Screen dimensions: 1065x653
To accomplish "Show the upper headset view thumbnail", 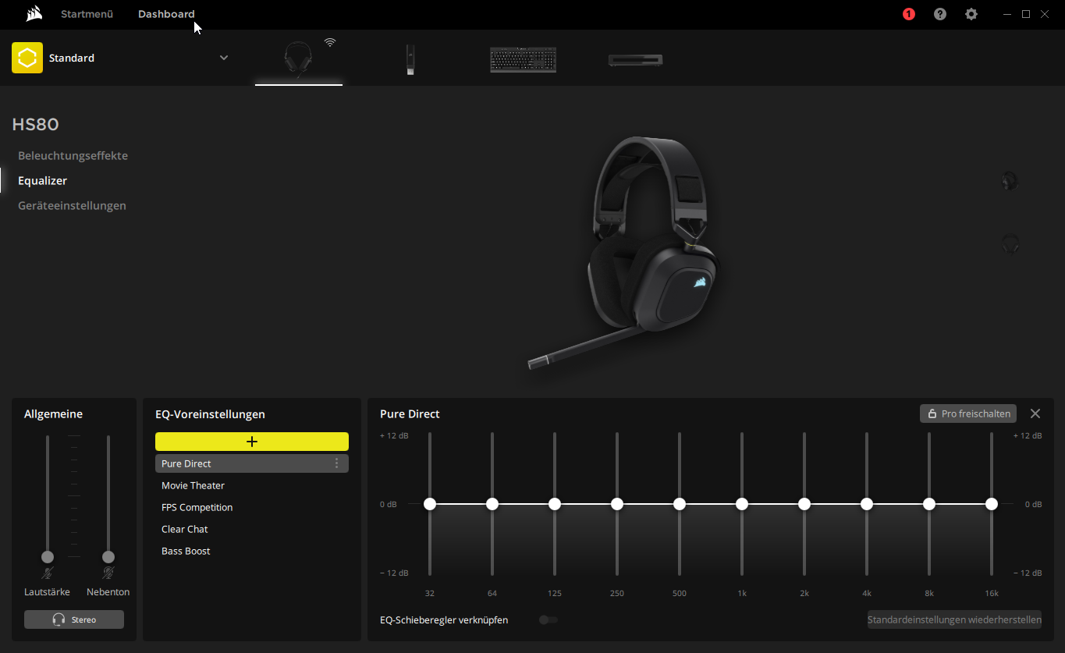I will pyautogui.click(x=1010, y=181).
